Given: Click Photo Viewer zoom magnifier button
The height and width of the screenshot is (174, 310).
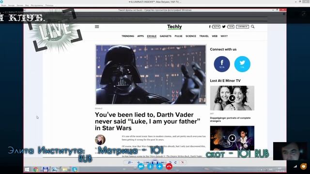Looking at the screenshot, I should click(x=129, y=162).
